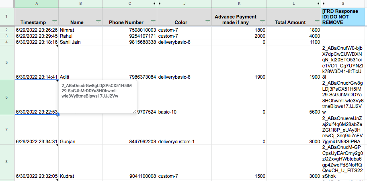Click the Phone Number header cell
This screenshot has height=181, width=367.
coord(130,16)
